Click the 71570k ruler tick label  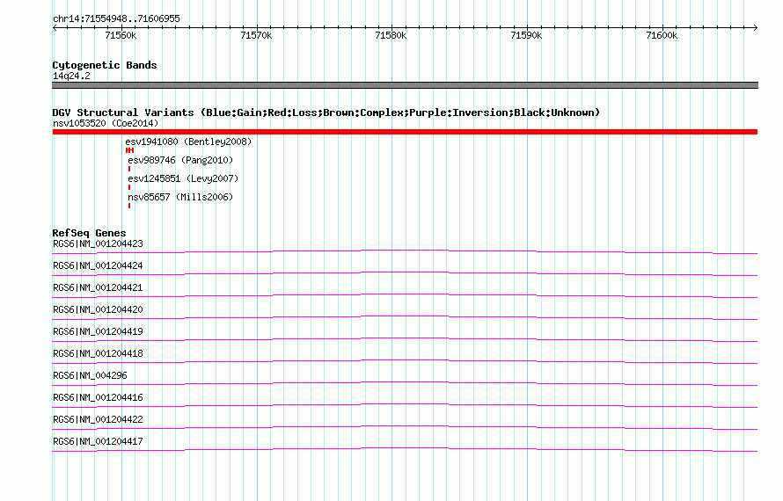point(256,35)
